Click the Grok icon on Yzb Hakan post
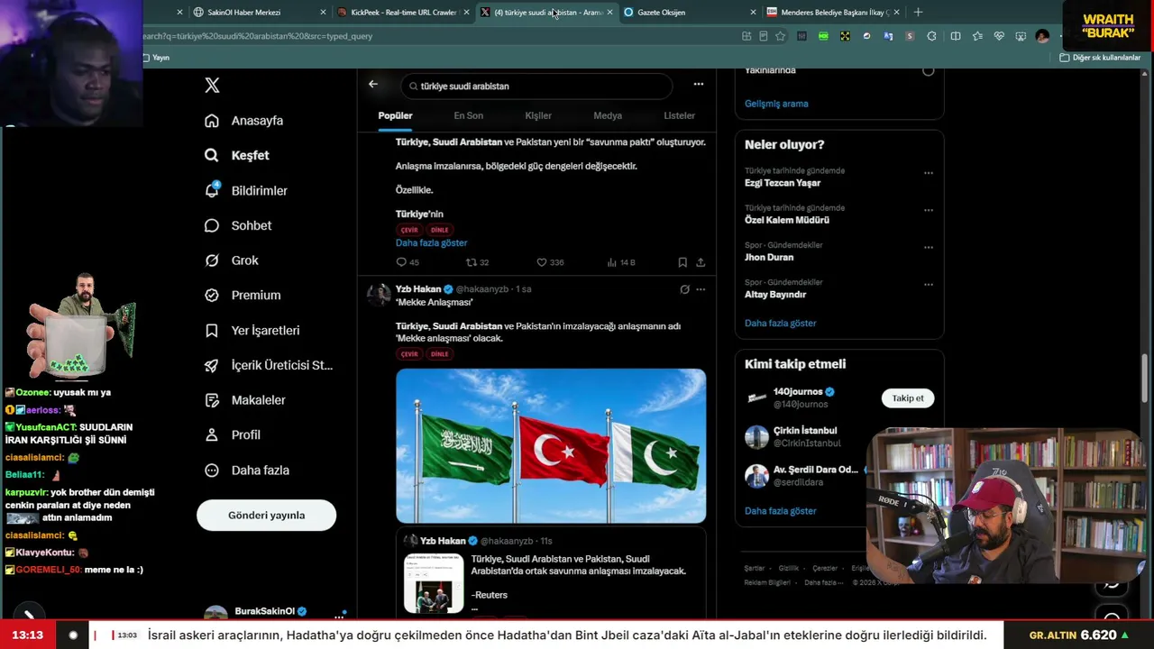The height and width of the screenshot is (649, 1154). (x=685, y=289)
